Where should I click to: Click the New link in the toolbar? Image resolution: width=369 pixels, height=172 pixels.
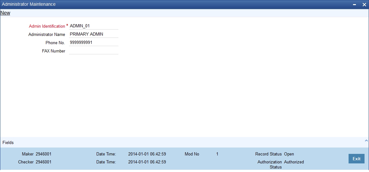coord(5,13)
